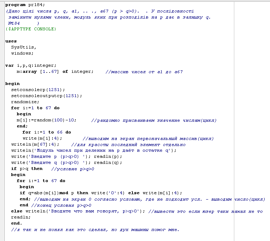270x241 pixels.
Task: Click 'else write(m[i]:4);' branch
Action: click(x=155, y=193)
